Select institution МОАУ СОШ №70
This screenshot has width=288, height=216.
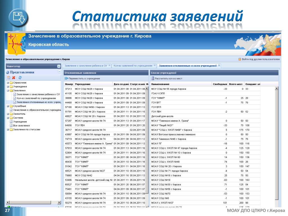click(205, 193)
